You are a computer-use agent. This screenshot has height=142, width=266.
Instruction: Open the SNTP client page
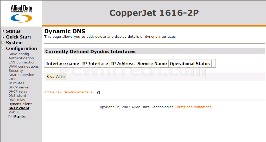coord(19,108)
